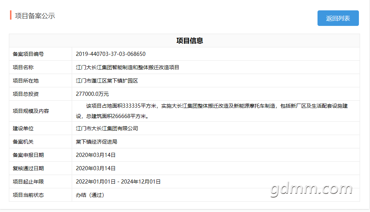Select company 江门市大长江集团有限公司

click(x=107, y=128)
